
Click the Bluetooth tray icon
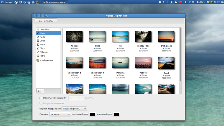pos(185,2)
